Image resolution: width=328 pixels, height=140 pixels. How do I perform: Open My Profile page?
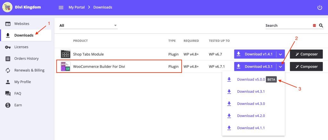[x=26, y=82]
